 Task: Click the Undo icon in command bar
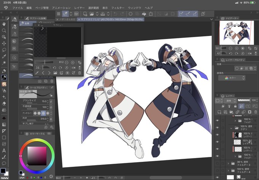115,14
